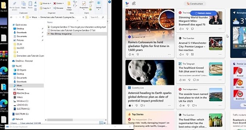The width and height of the screenshot is (246, 130).
Task: Open the Copy to dropdown
Action: click(45, 8)
